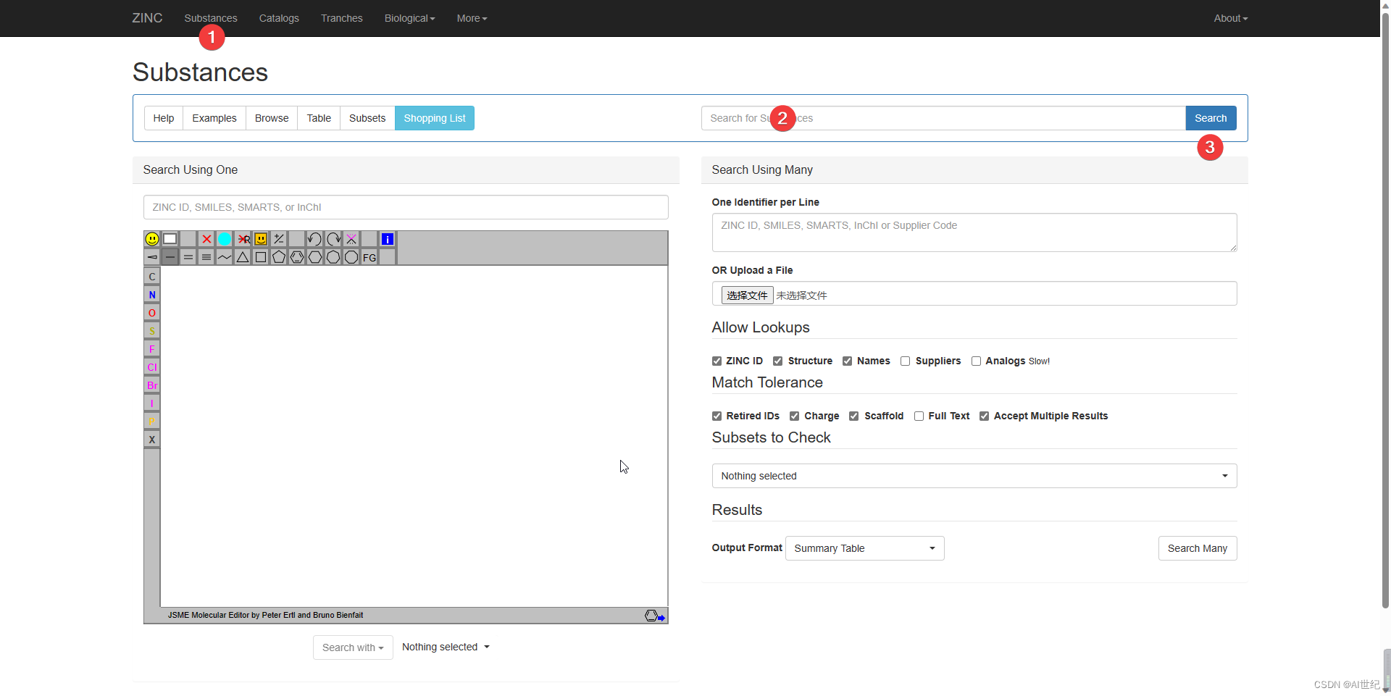The height and width of the screenshot is (696, 1391).
Task: Select the X atom button
Action: tap(152, 440)
